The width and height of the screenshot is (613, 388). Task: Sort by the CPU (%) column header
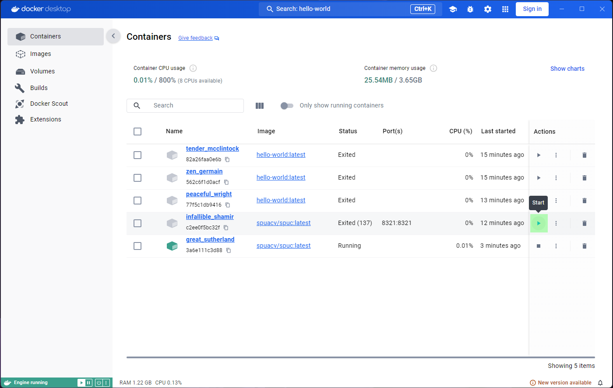point(461,131)
